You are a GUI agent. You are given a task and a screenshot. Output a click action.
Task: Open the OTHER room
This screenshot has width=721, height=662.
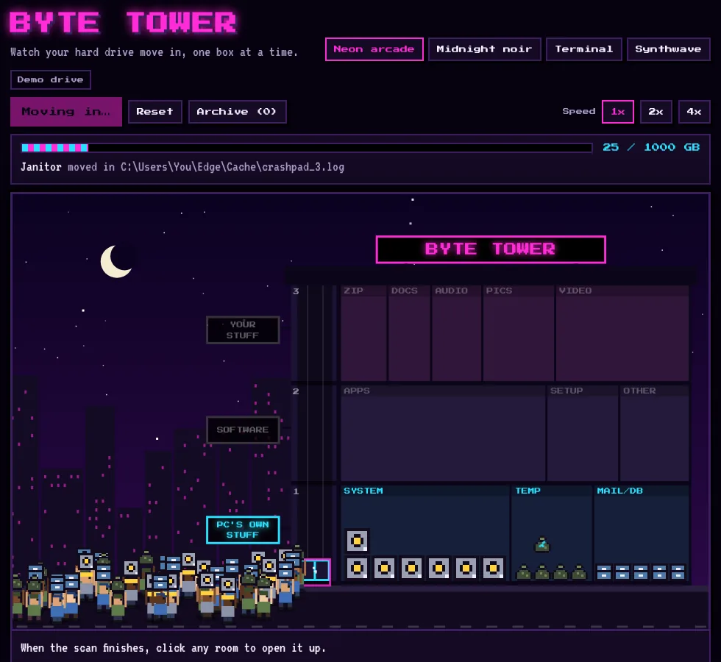[654, 433]
